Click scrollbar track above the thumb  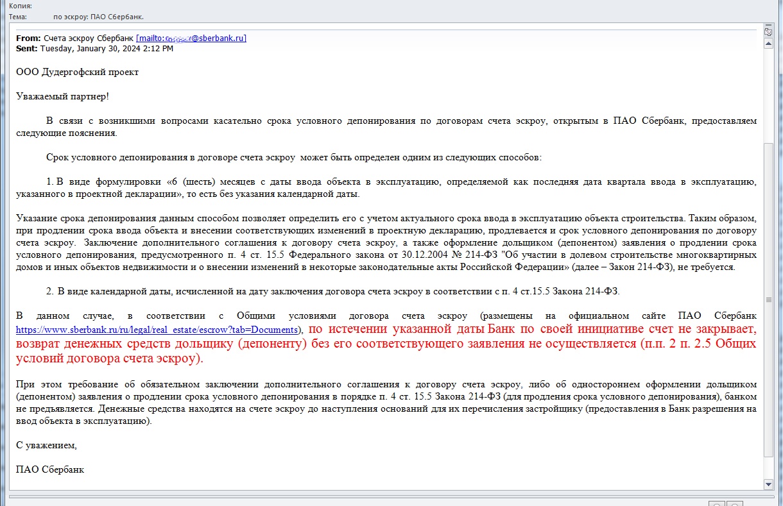[x=768, y=96]
